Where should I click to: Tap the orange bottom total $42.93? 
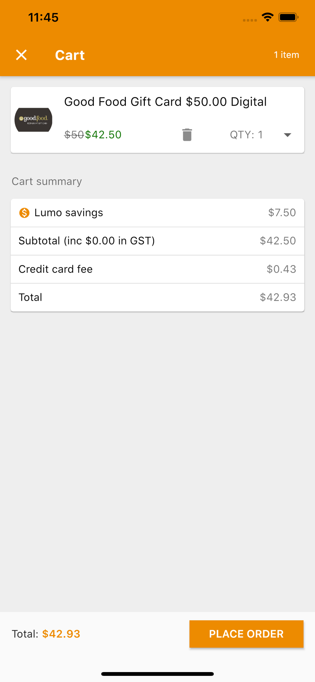(61, 634)
